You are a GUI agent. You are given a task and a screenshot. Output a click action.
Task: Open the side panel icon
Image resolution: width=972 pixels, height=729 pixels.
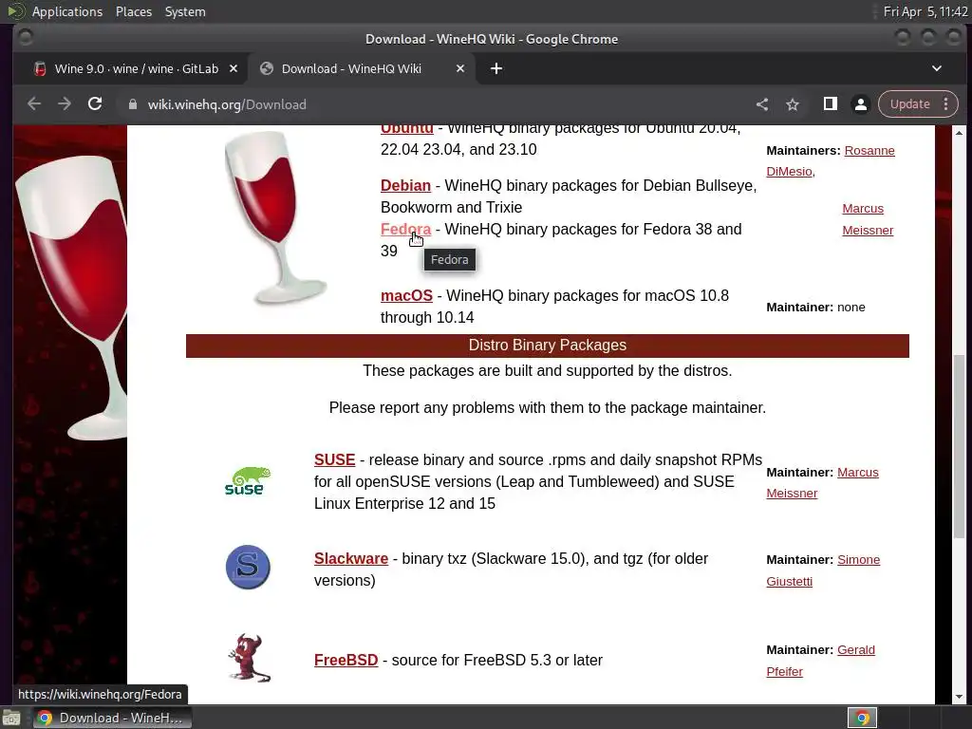coord(830,104)
